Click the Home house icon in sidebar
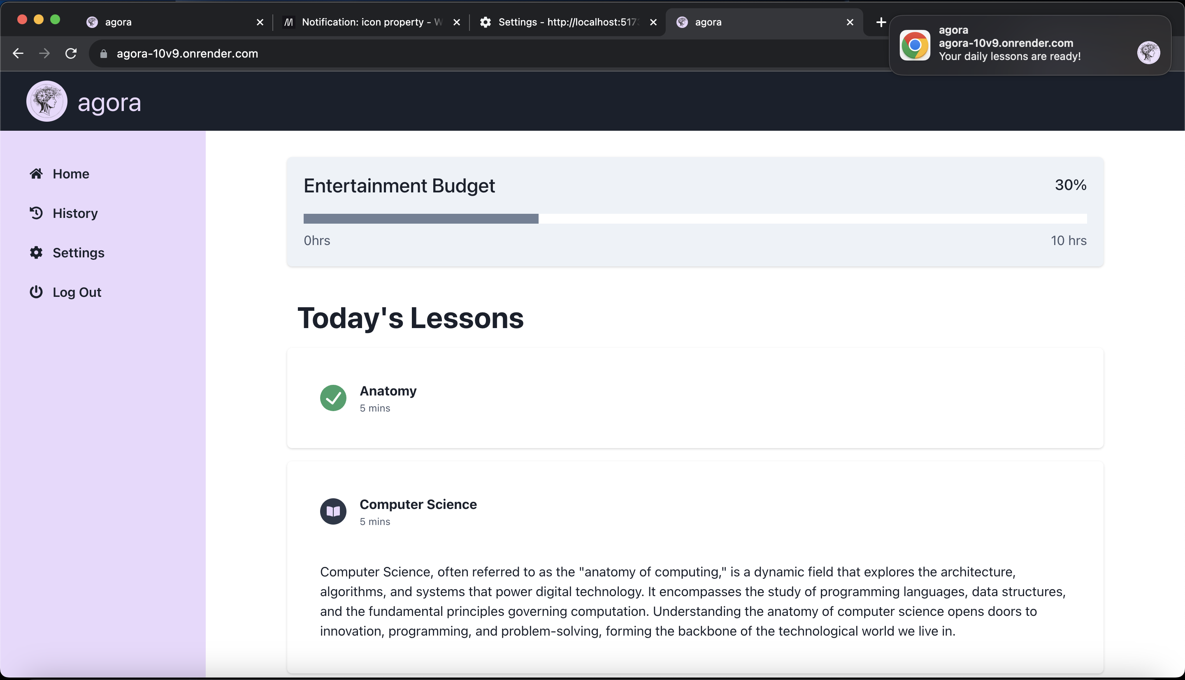This screenshot has height=680, width=1185. pyautogui.click(x=36, y=174)
